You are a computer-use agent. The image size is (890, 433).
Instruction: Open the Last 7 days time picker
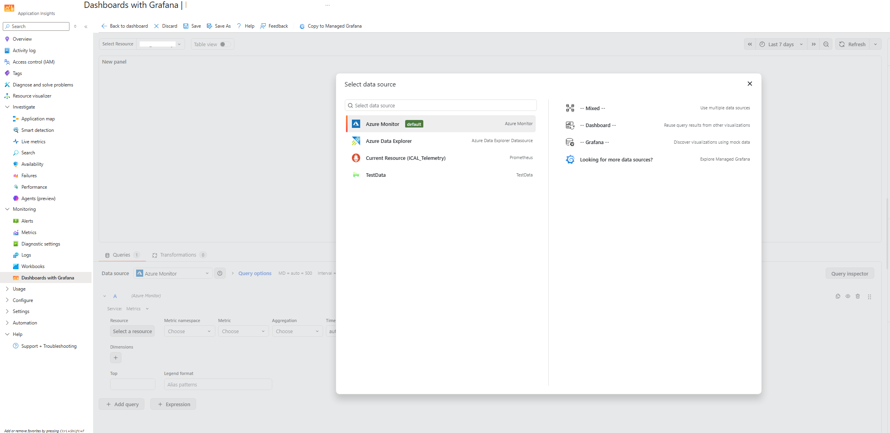(x=781, y=44)
